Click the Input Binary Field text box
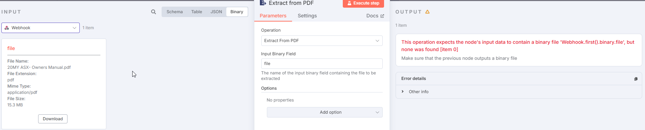The image size is (645, 130). coord(322,64)
